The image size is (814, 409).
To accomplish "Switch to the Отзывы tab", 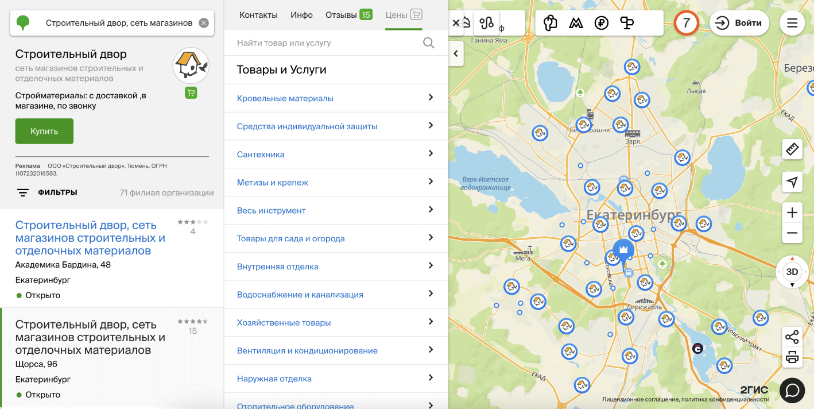I will click(348, 15).
